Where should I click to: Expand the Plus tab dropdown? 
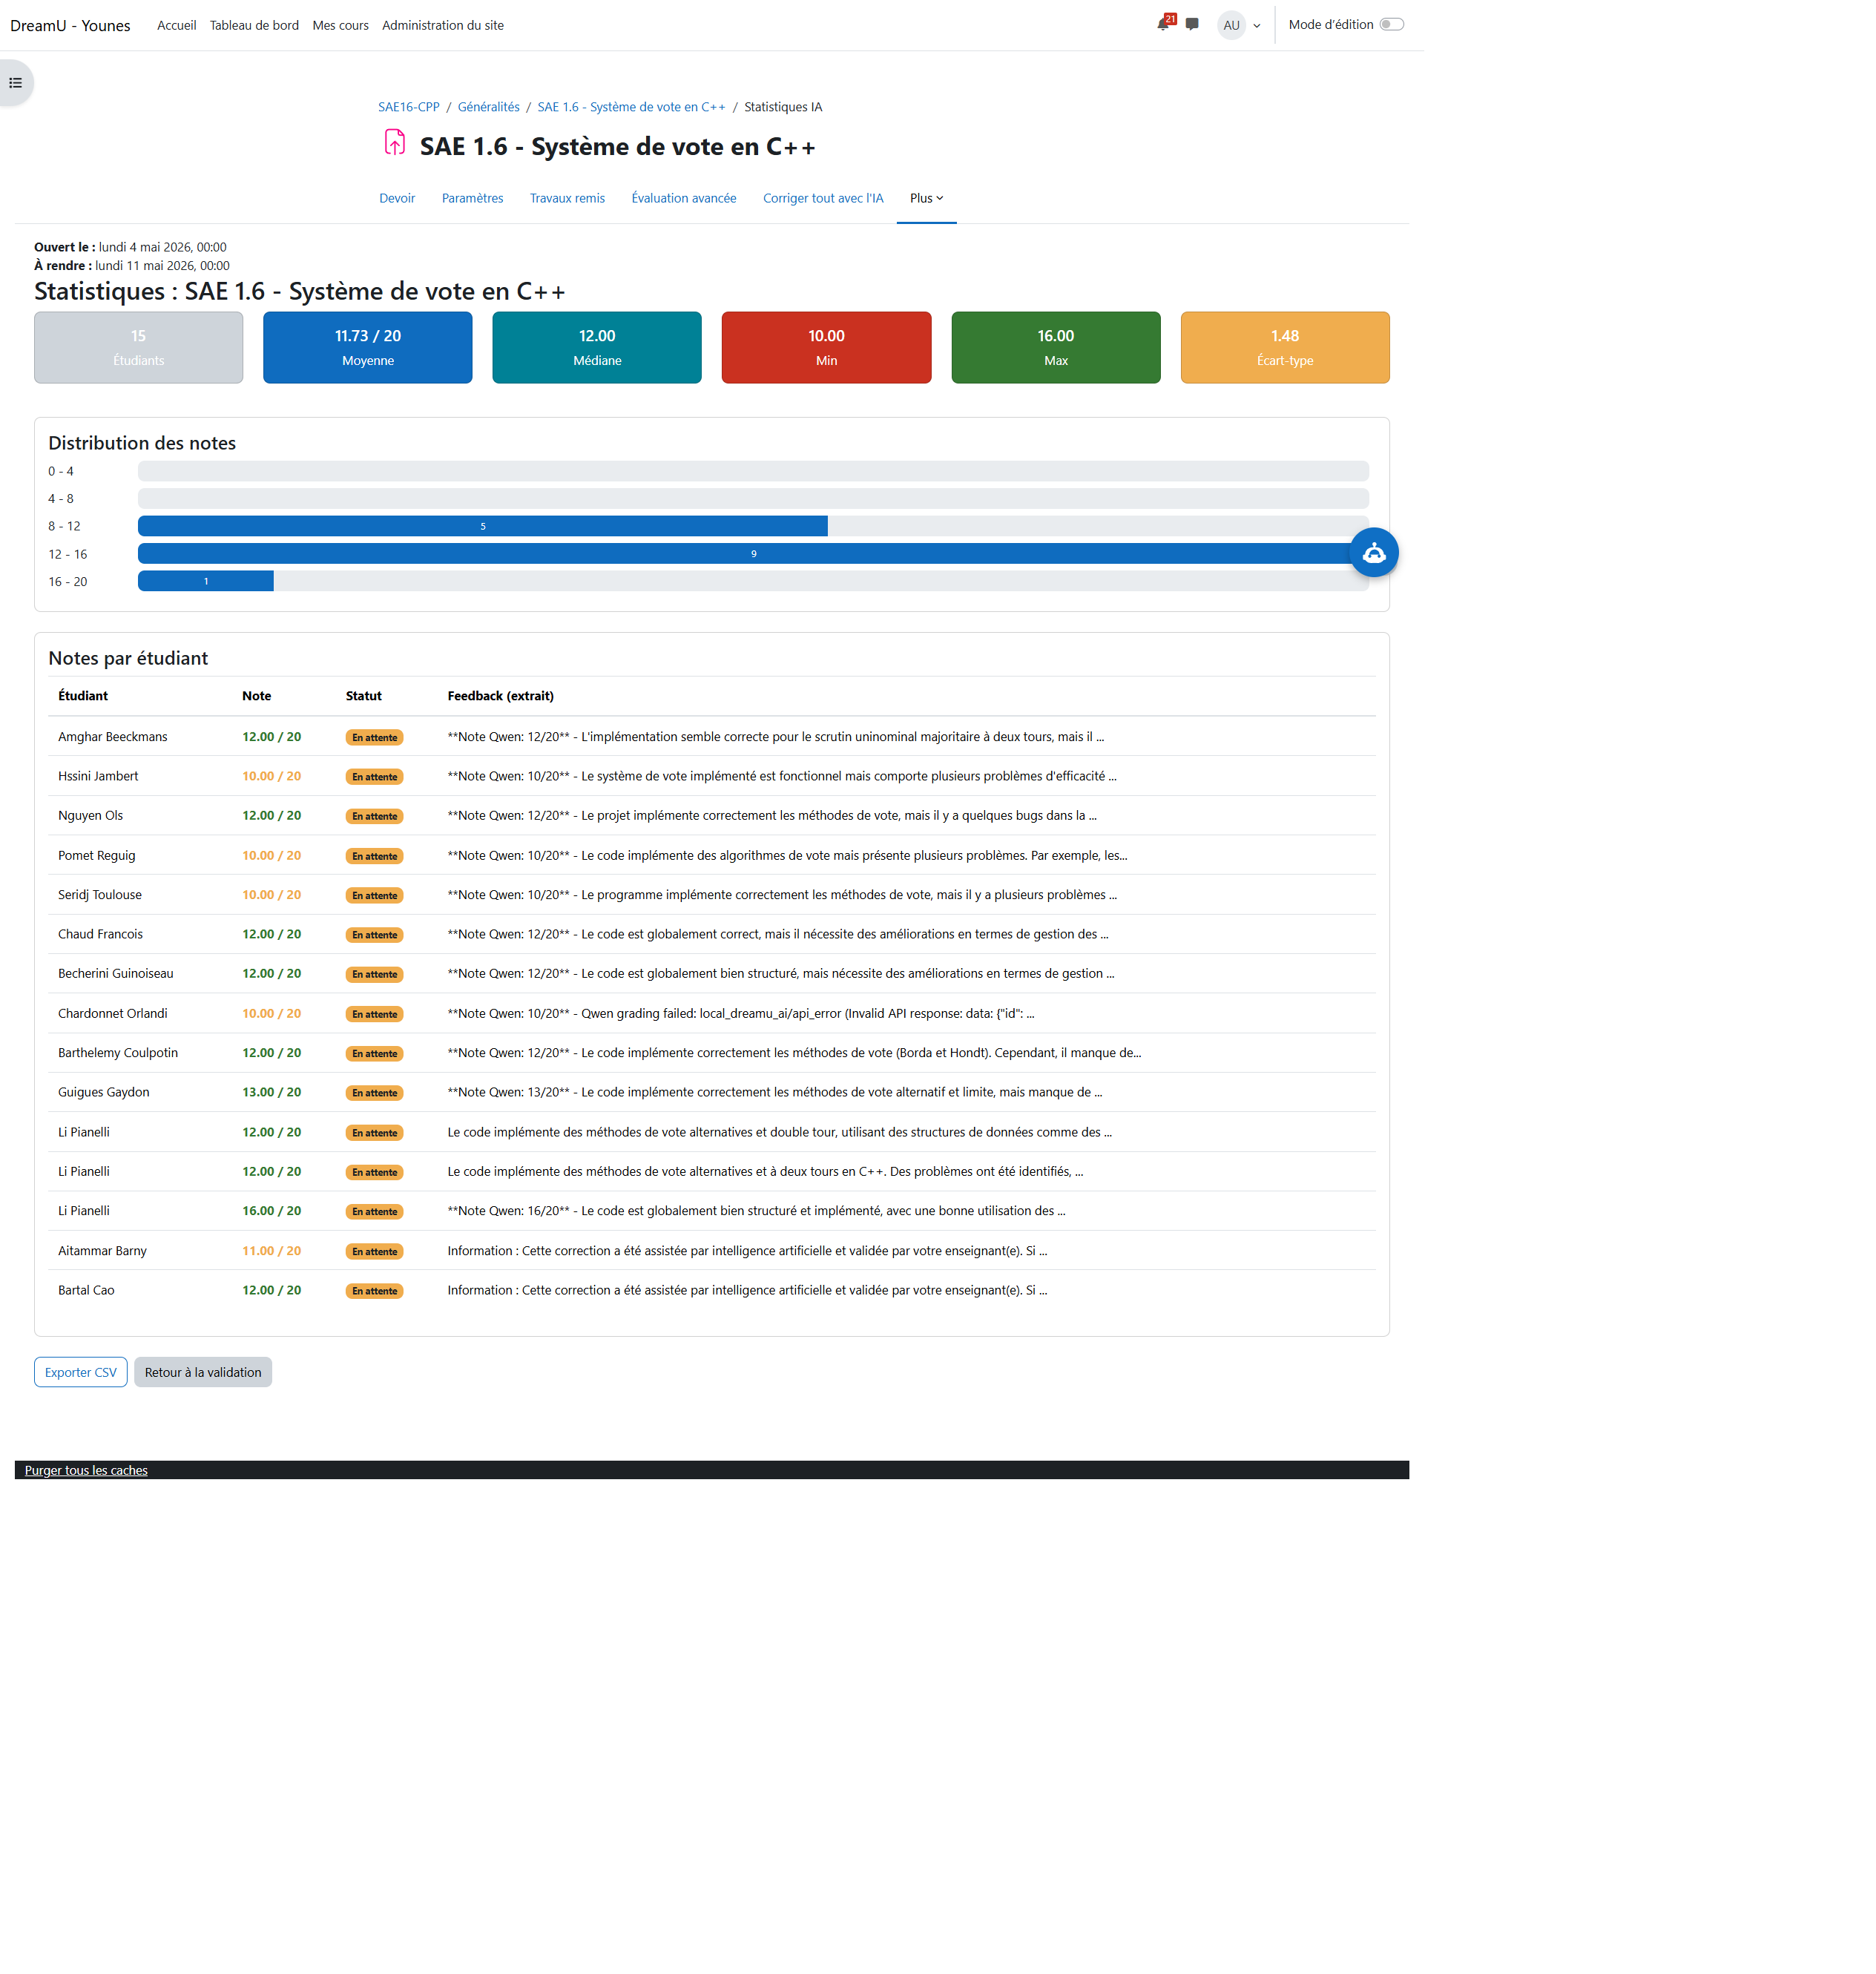pos(926,198)
